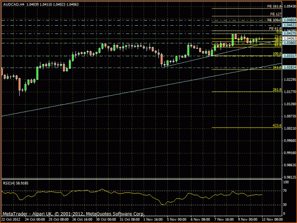Click the 0.98635 price axis value
Screen dimensions: 297x223
pyautogui.click(x=290, y=165)
